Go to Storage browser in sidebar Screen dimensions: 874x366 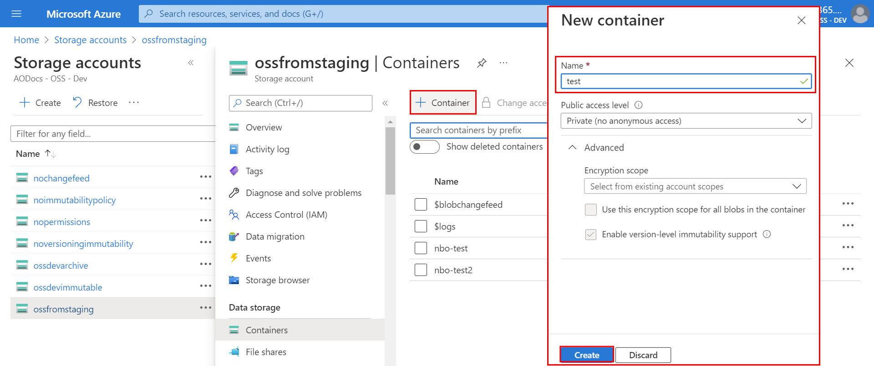pos(277,280)
